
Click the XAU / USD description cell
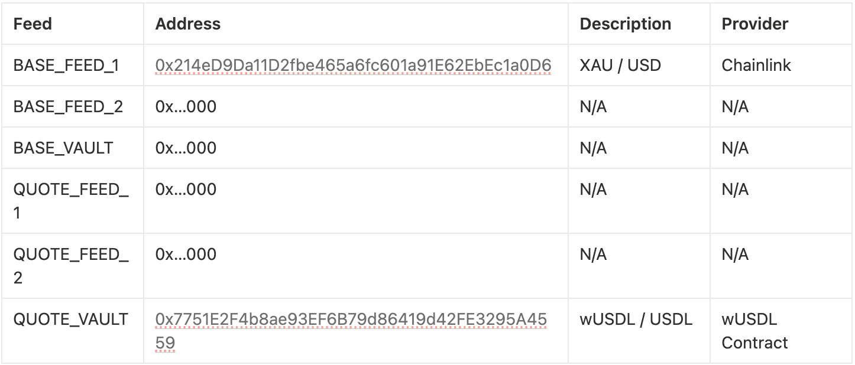click(x=620, y=66)
